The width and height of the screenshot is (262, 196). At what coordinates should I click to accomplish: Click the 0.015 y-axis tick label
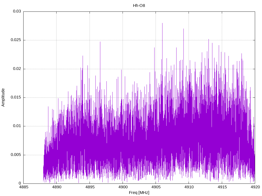click(x=16, y=97)
